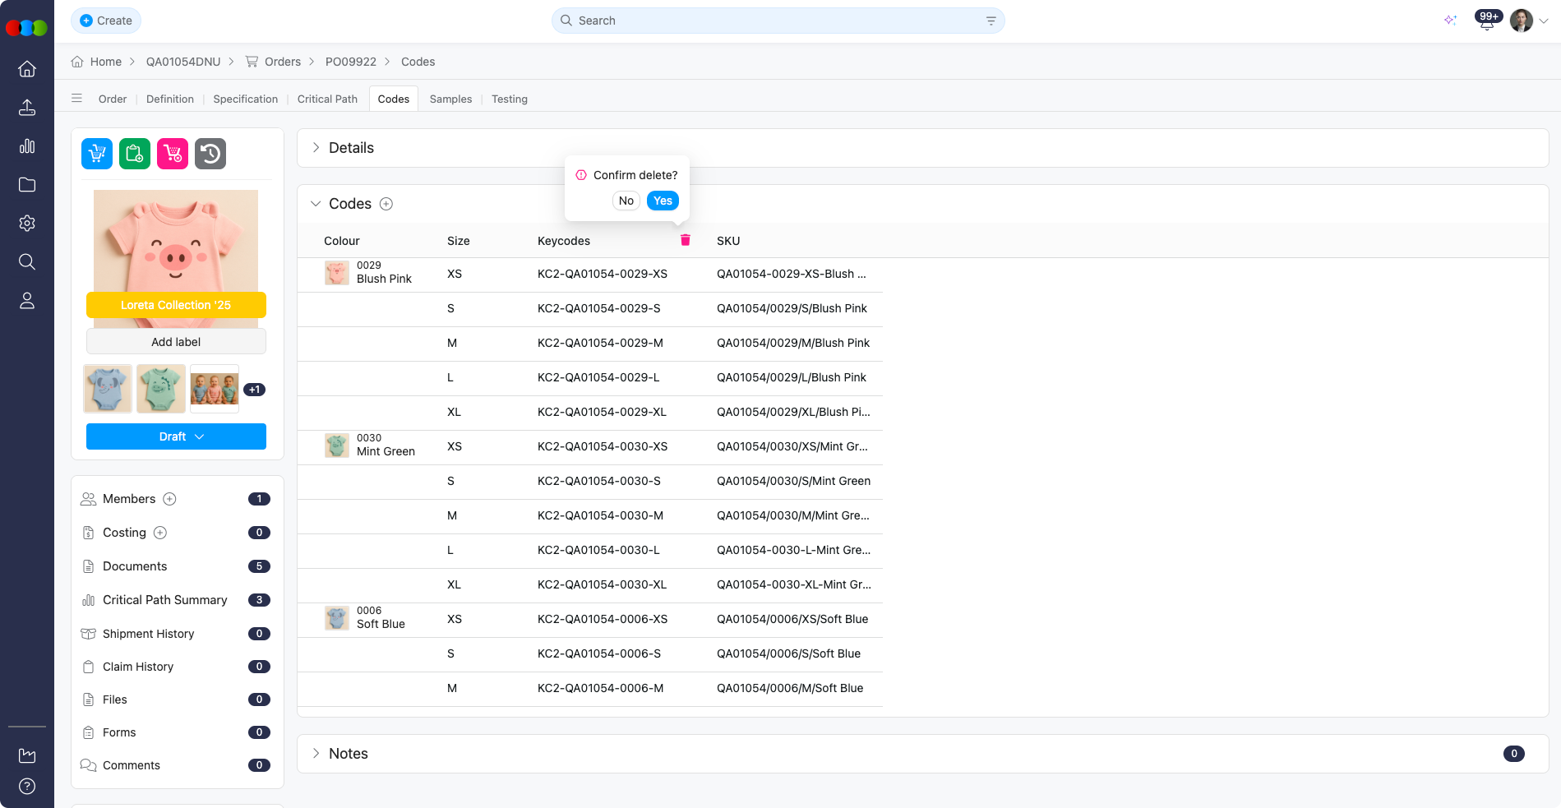Open Settings via the sidebar gear icon

coord(27,223)
